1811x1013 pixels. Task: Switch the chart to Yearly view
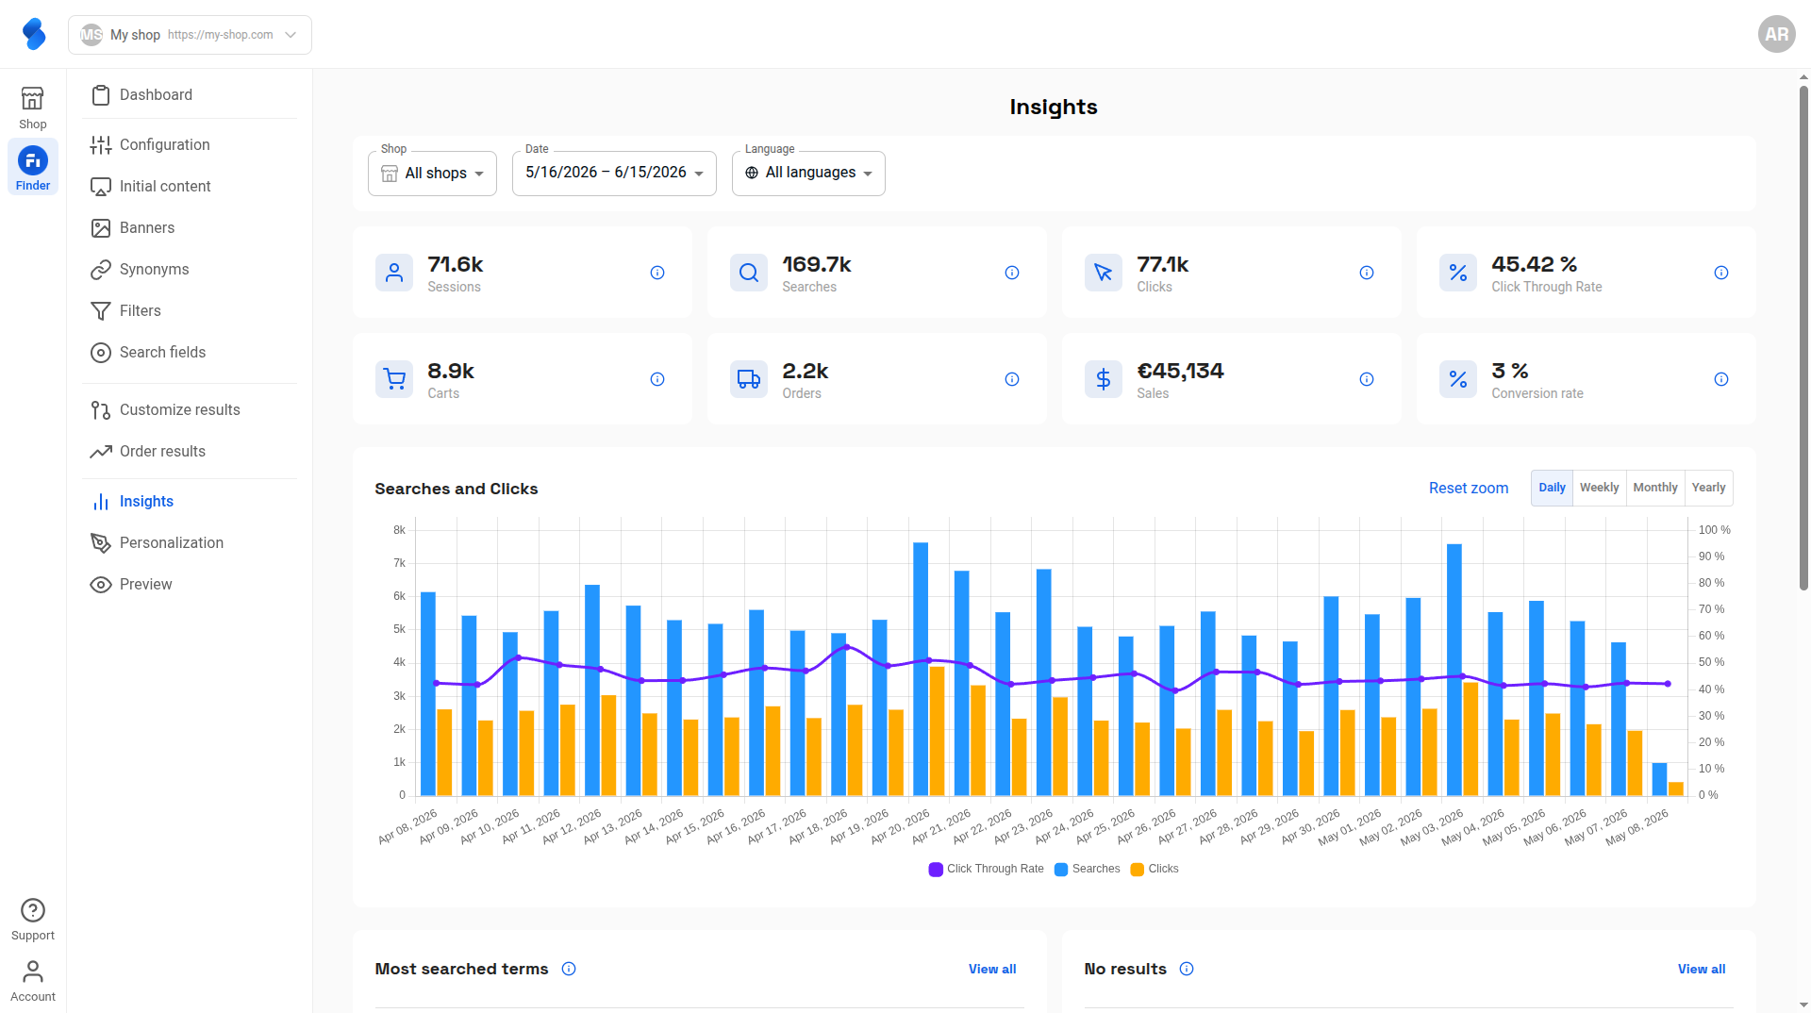pos(1708,488)
